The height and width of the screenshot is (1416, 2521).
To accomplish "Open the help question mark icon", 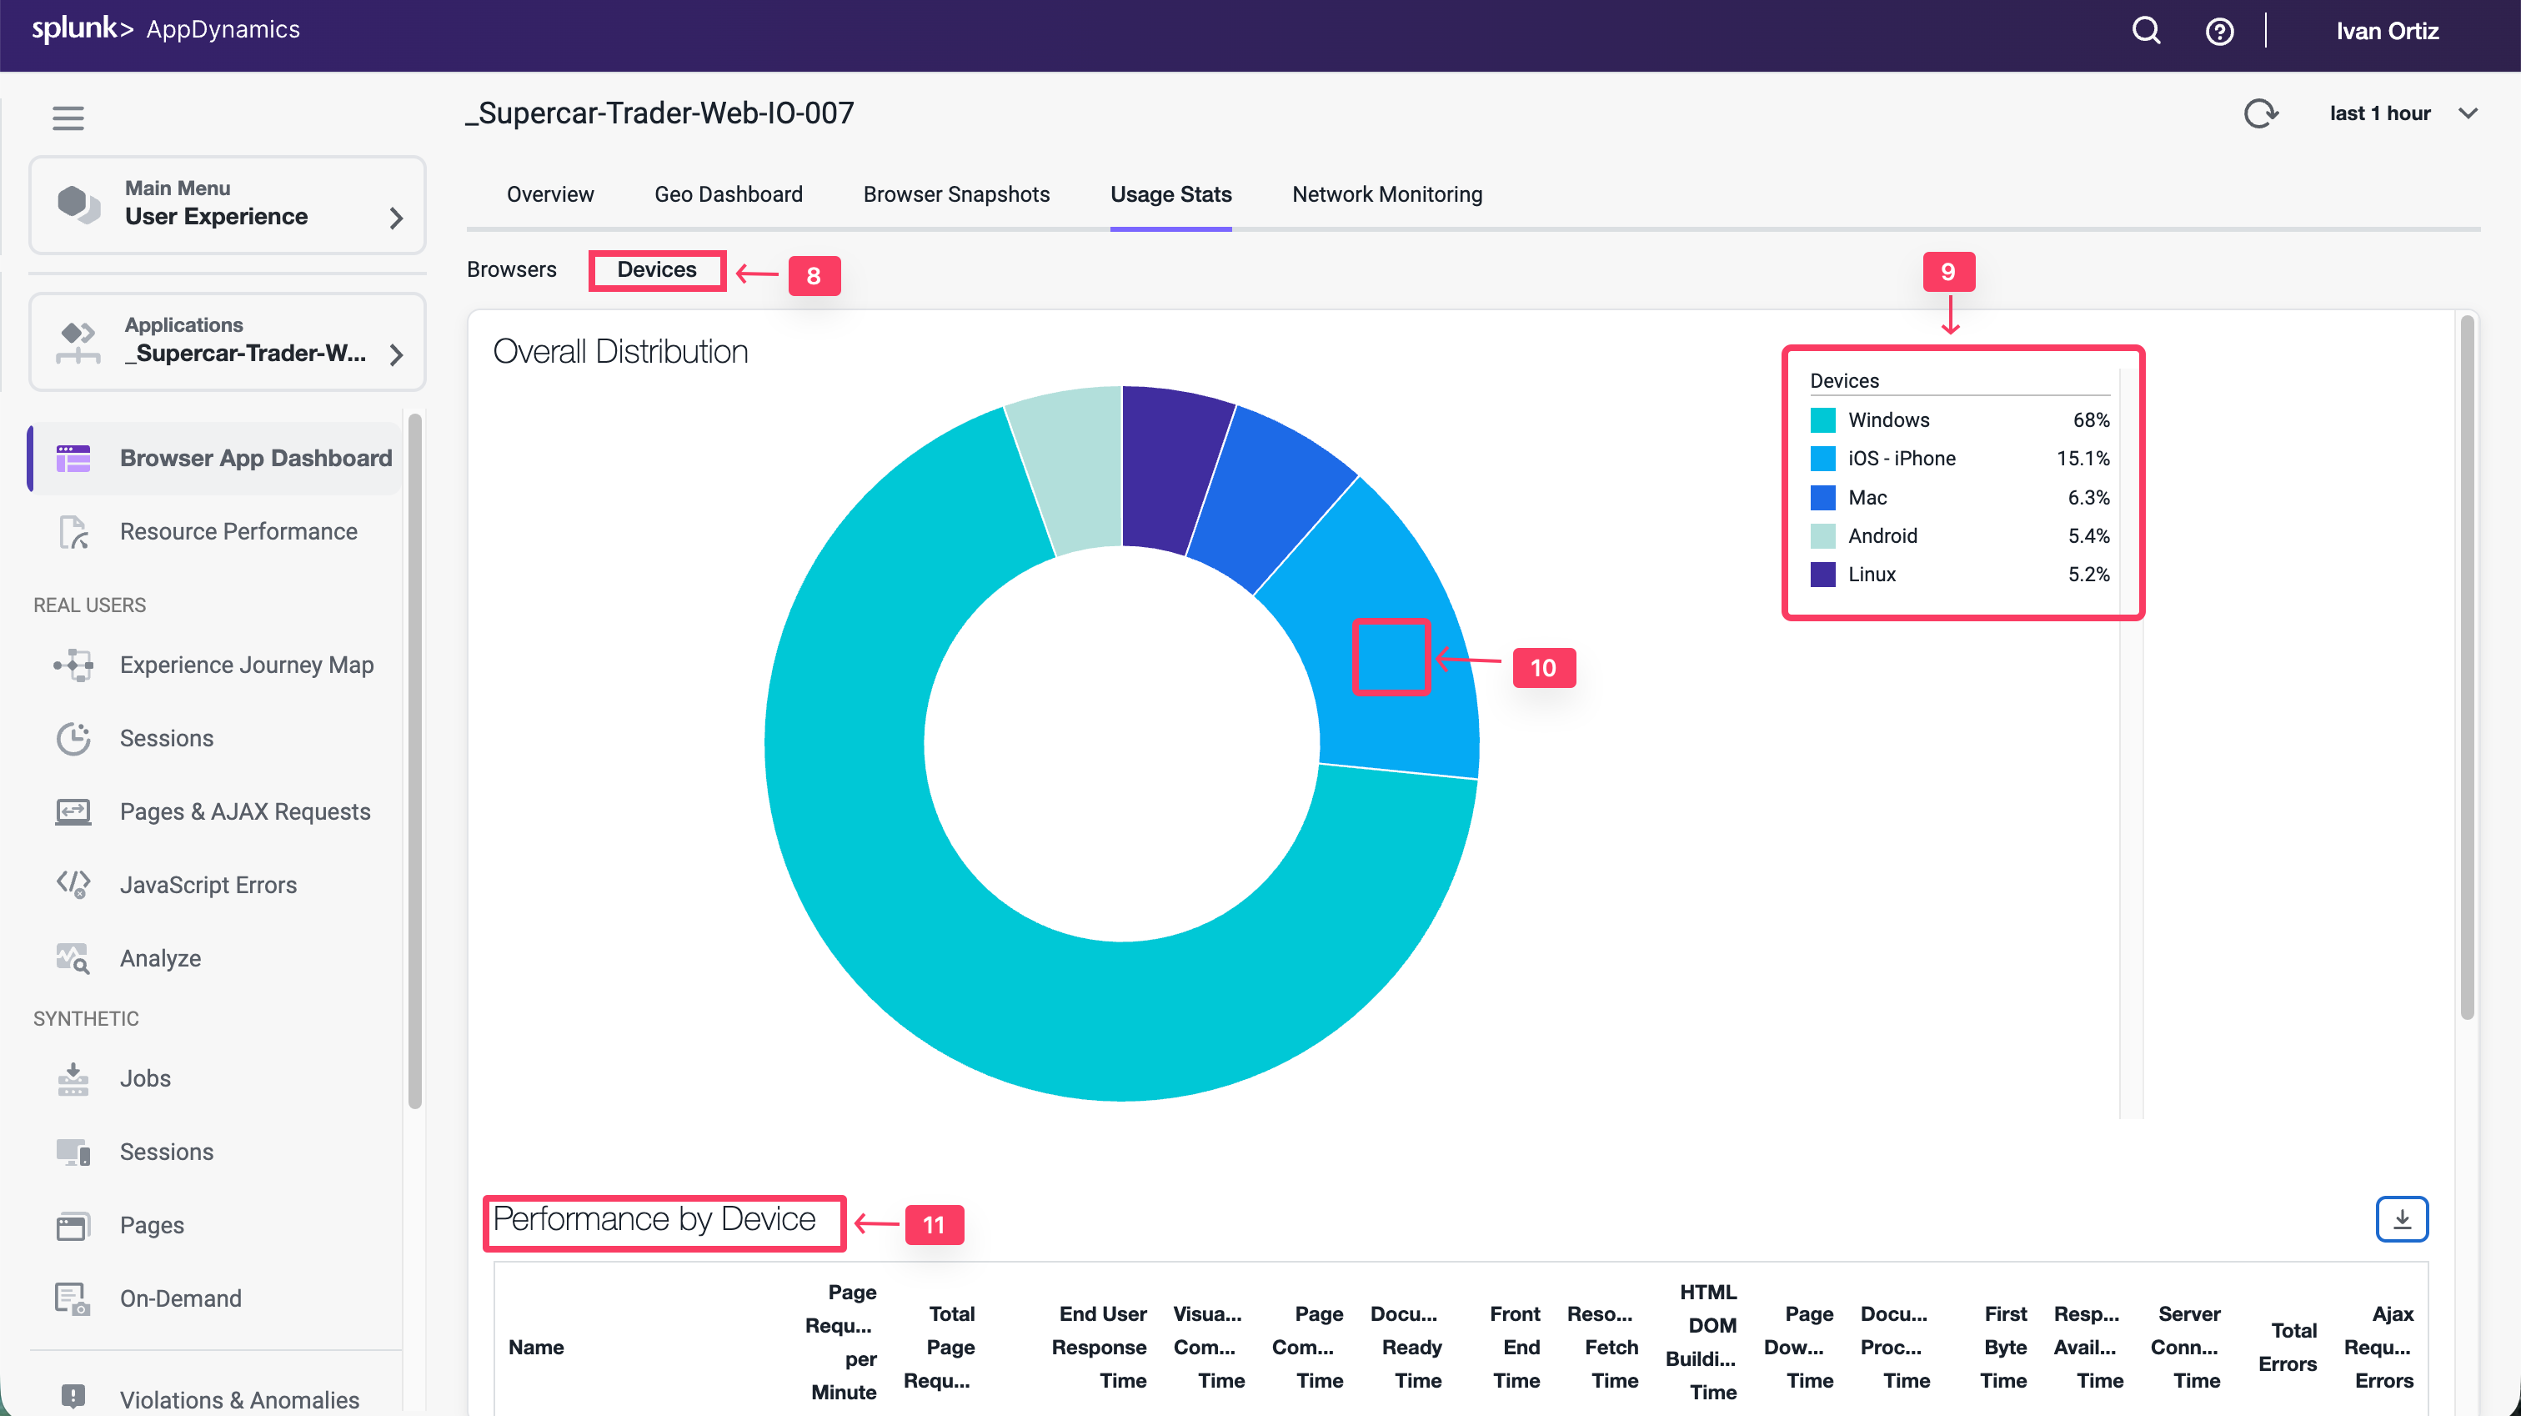I will pos(2218,32).
